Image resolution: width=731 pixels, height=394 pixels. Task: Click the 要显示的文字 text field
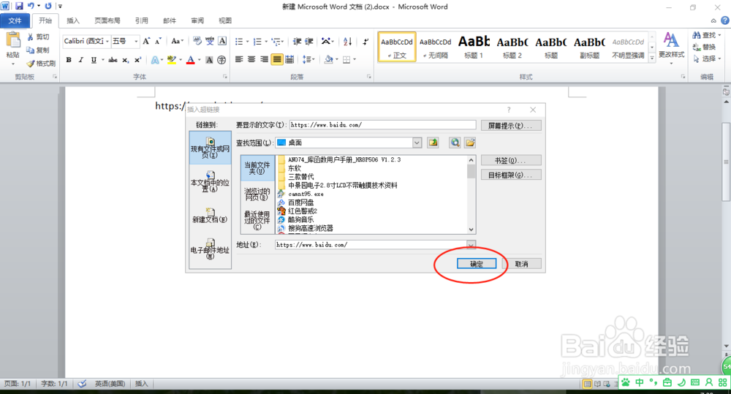382,125
